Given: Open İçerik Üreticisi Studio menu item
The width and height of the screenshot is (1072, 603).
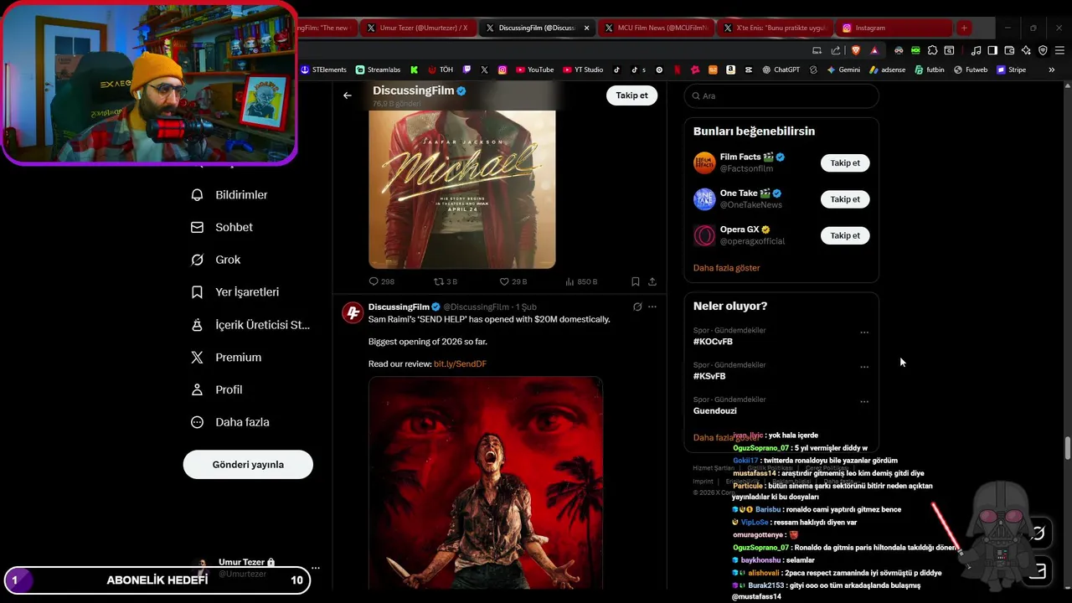Looking at the screenshot, I should [x=250, y=325].
